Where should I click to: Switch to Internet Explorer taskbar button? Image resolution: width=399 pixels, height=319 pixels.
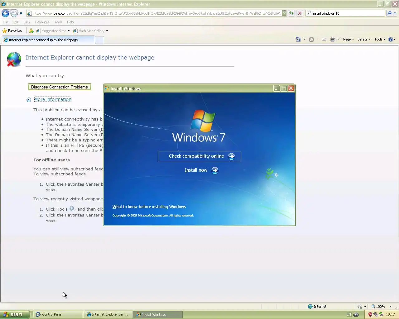tap(108, 314)
